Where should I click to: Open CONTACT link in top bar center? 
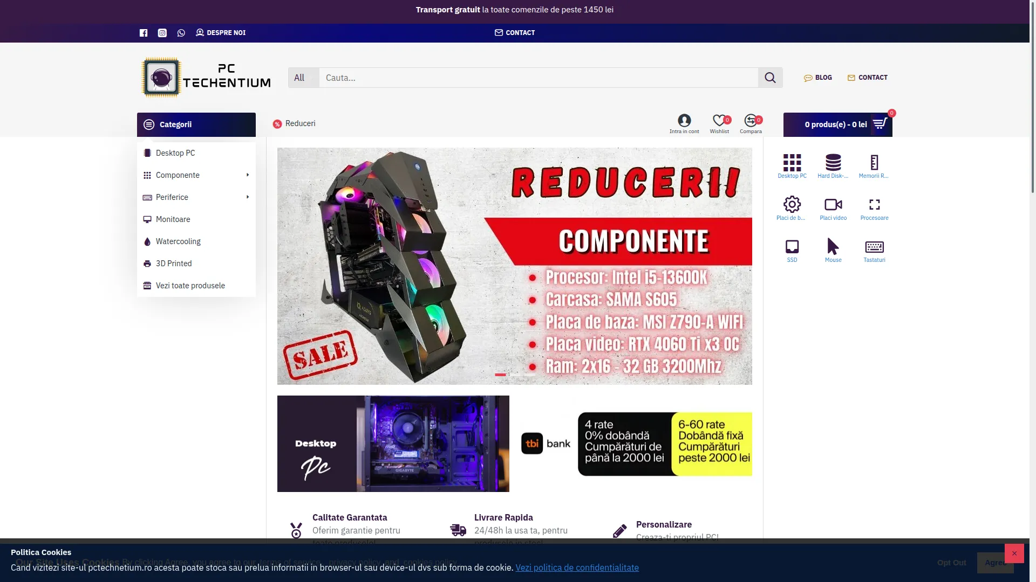(x=515, y=33)
